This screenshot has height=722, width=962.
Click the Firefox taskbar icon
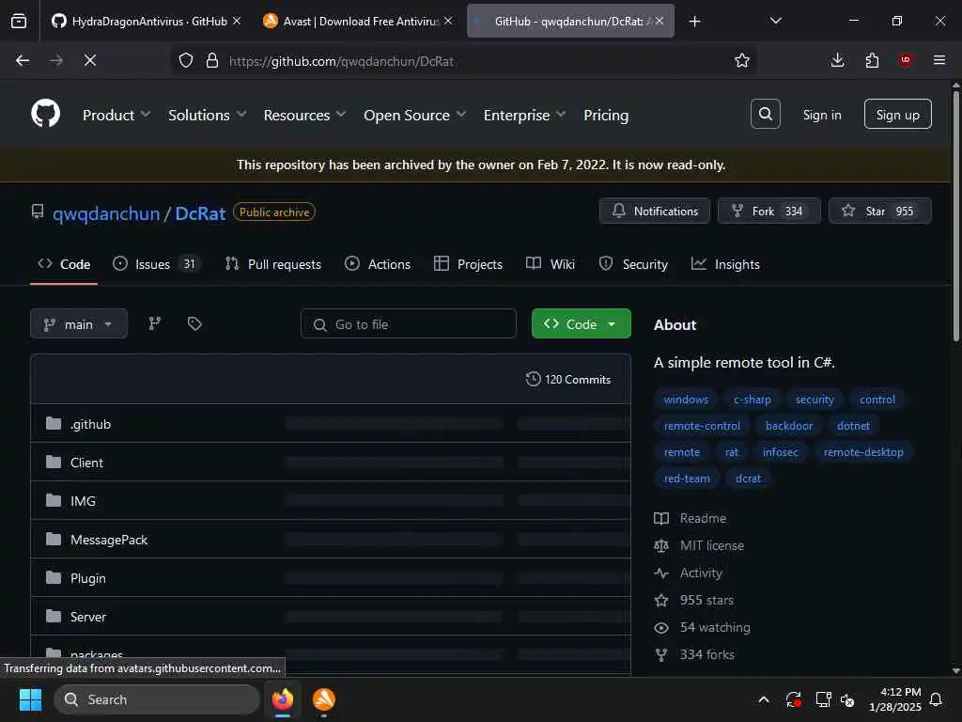(282, 699)
